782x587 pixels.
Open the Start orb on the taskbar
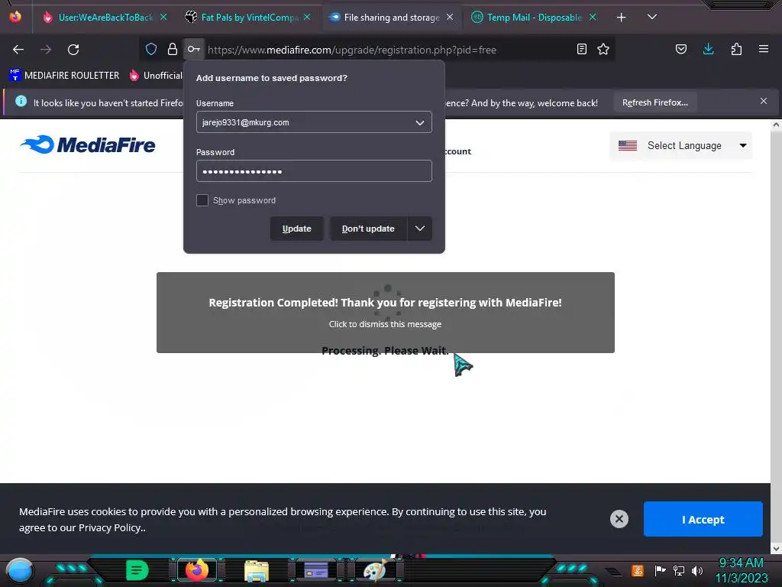(x=20, y=572)
